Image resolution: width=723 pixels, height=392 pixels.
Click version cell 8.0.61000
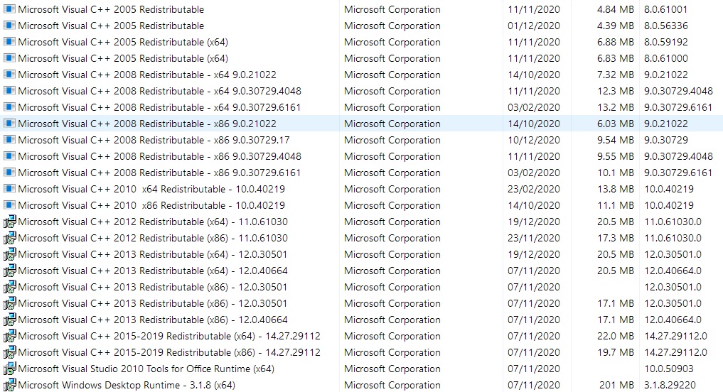click(x=666, y=58)
